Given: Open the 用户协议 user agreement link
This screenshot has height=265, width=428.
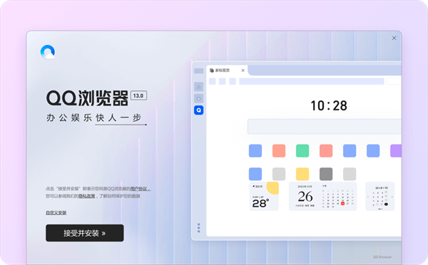Looking at the screenshot, I should 140,189.
